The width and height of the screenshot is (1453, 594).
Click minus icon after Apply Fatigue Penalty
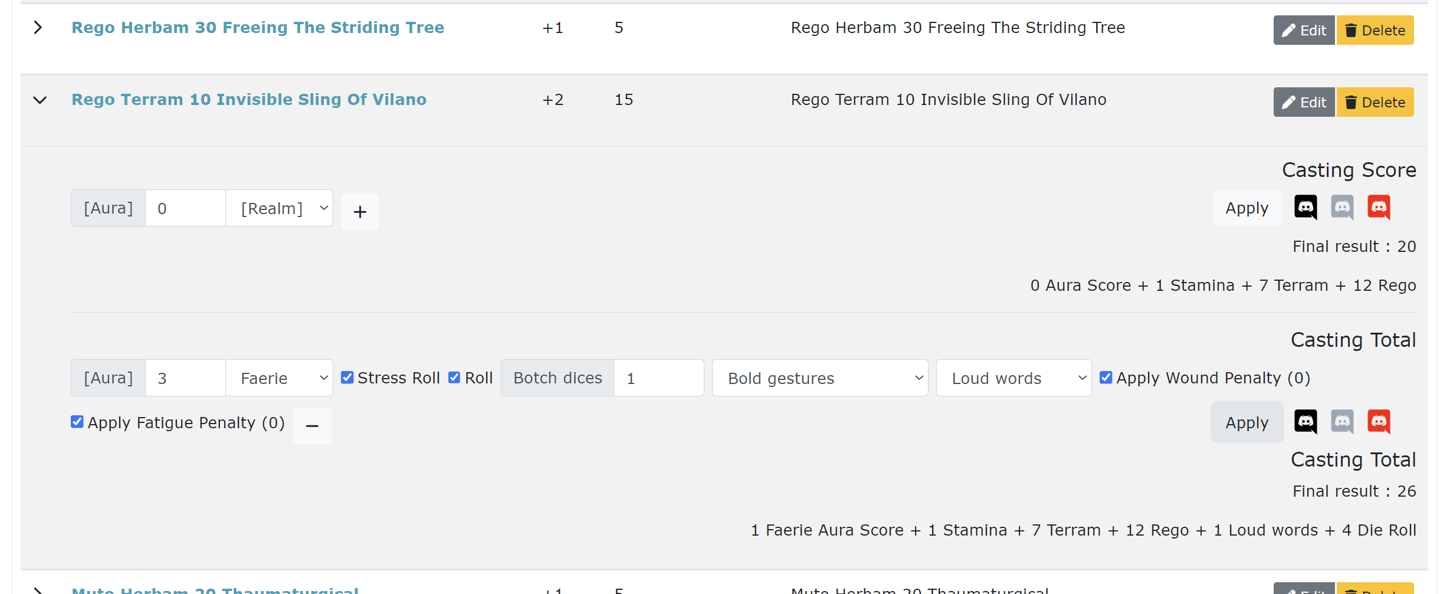[312, 426]
